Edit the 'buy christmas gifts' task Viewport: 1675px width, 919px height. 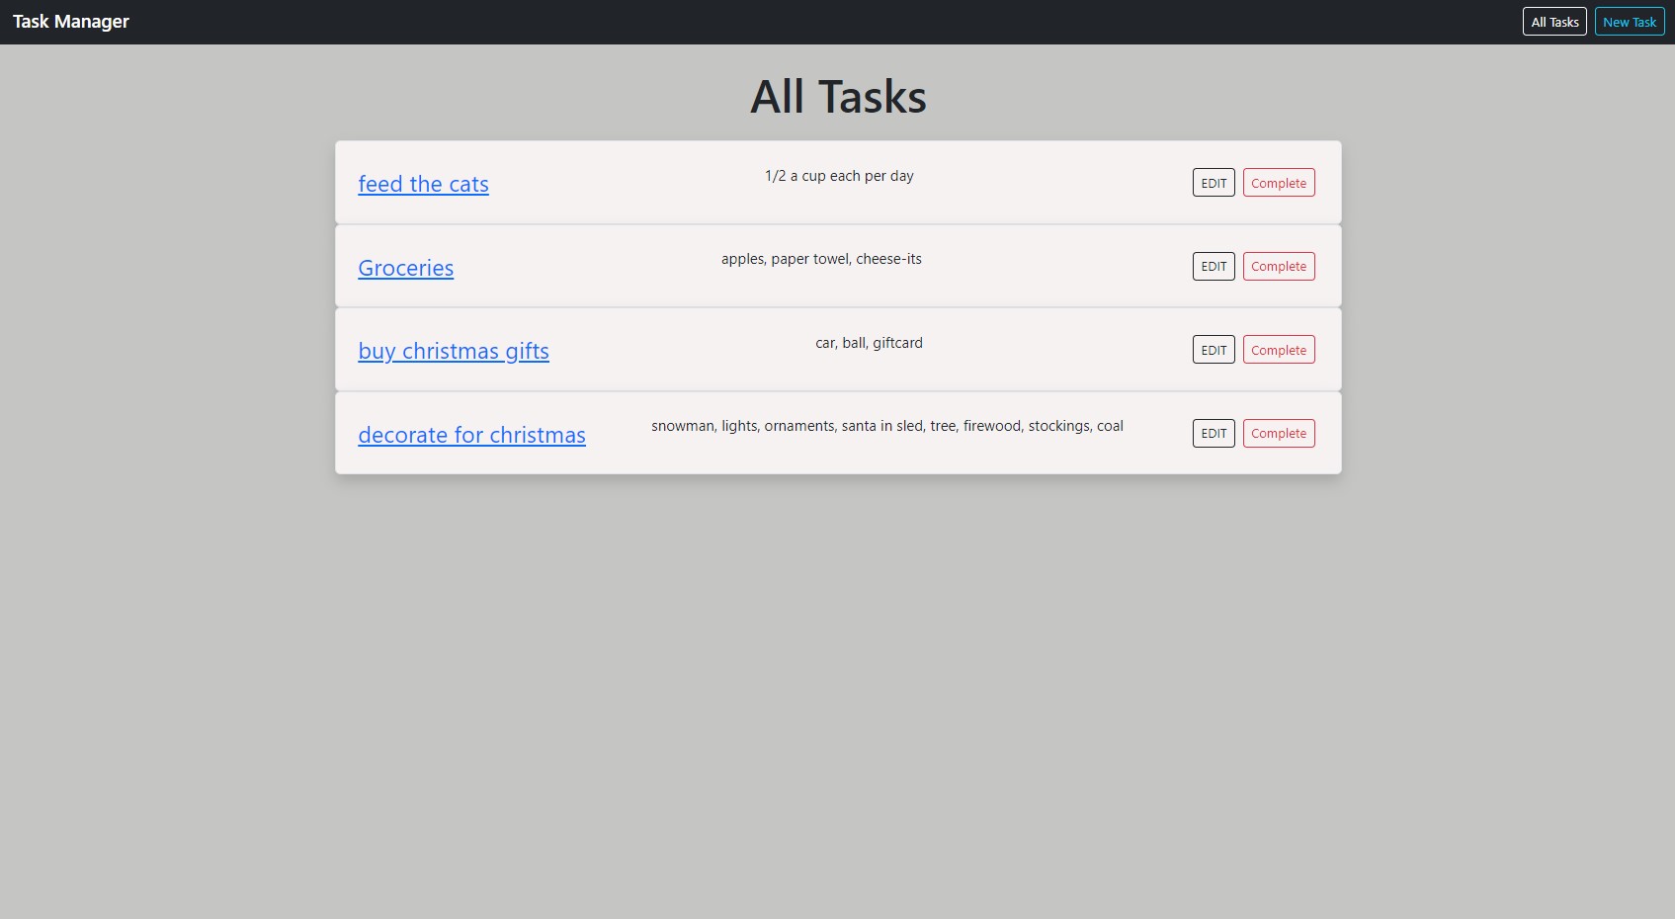click(1214, 350)
